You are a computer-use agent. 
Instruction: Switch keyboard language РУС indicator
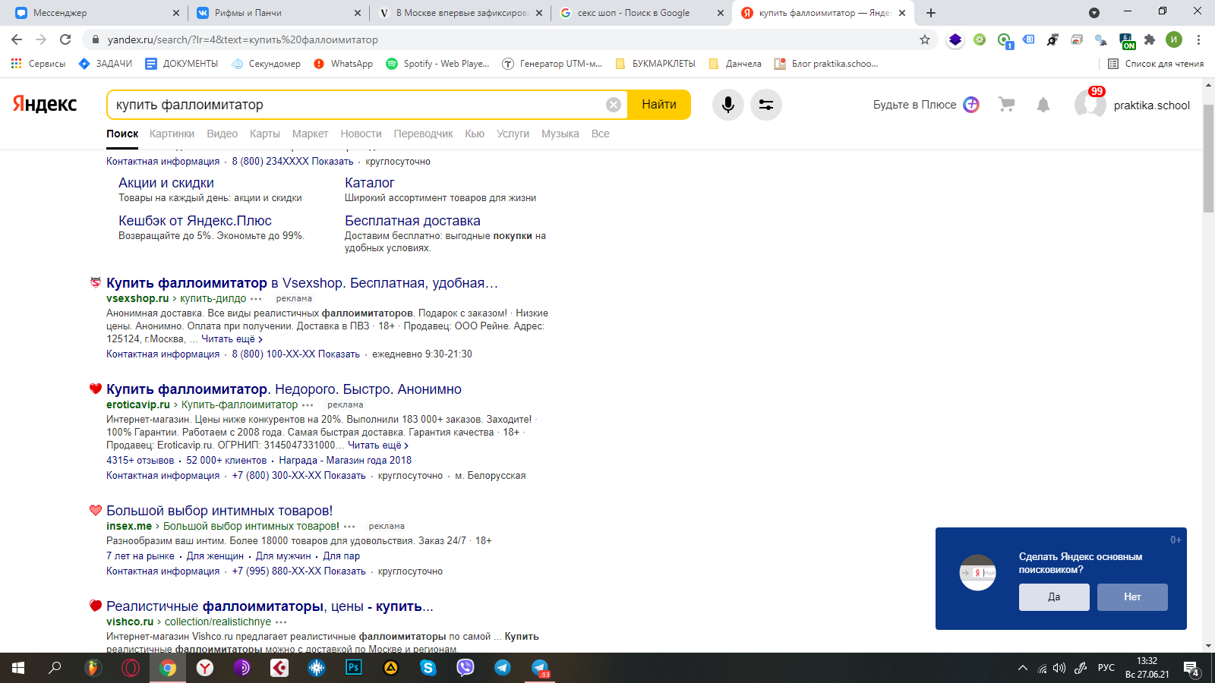[x=1106, y=668]
